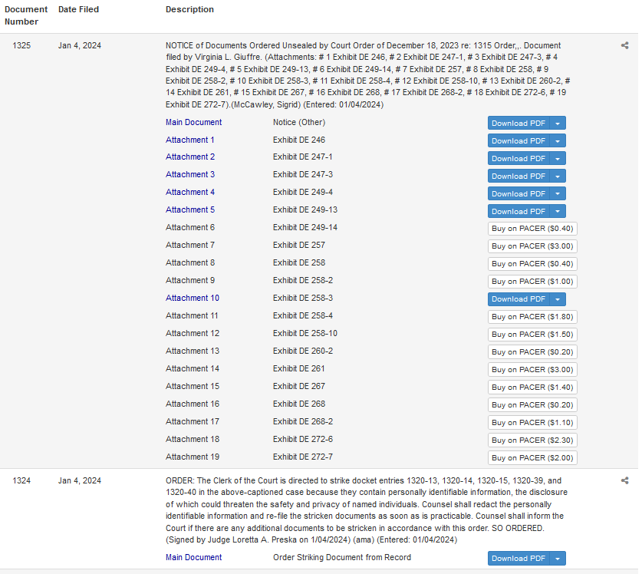The image size is (642, 574).
Task: Click the Attachment 17 label
Action: point(193,421)
